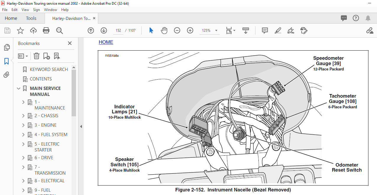Expand the 4 - FUEL SYSTEM bookmark
The height and width of the screenshot is (195, 377).
point(23,135)
